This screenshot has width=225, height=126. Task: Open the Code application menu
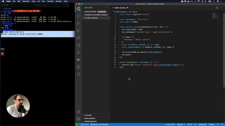point(8,1)
